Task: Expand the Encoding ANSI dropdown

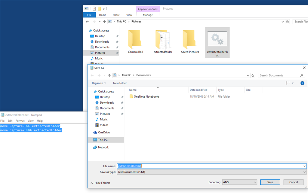Action: tap(255, 182)
